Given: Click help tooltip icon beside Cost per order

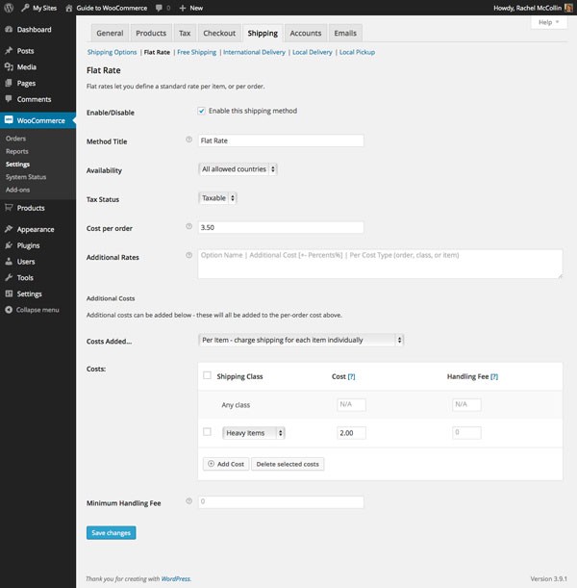Looking at the screenshot, I should [188, 226].
